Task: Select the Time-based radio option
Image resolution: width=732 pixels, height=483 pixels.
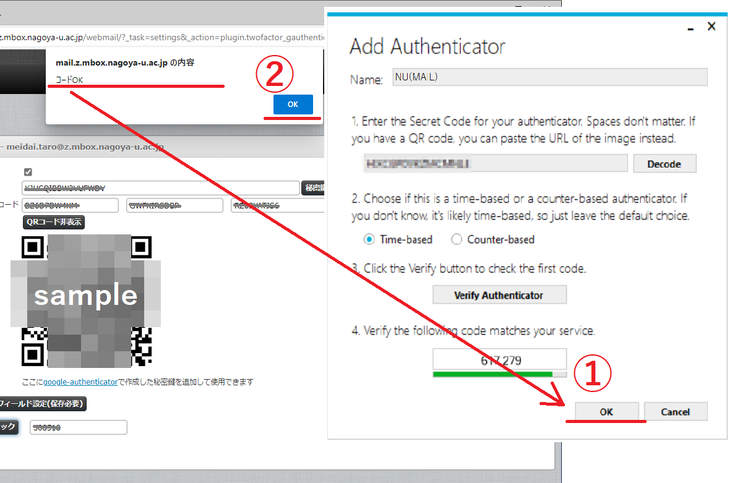Action: point(369,239)
